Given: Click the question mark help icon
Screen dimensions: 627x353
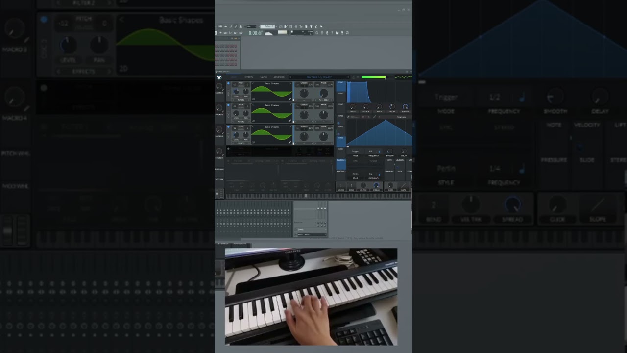Looking at the screenshot, I should point(332,33).
